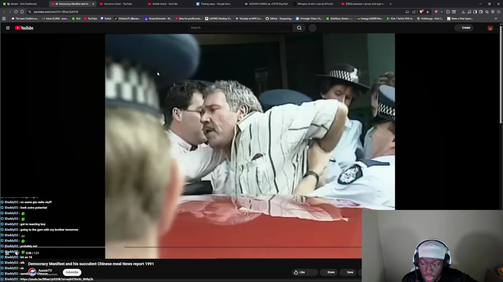Close the Democracy Manifest tab
503x282 pixels.
click(93, 4)
